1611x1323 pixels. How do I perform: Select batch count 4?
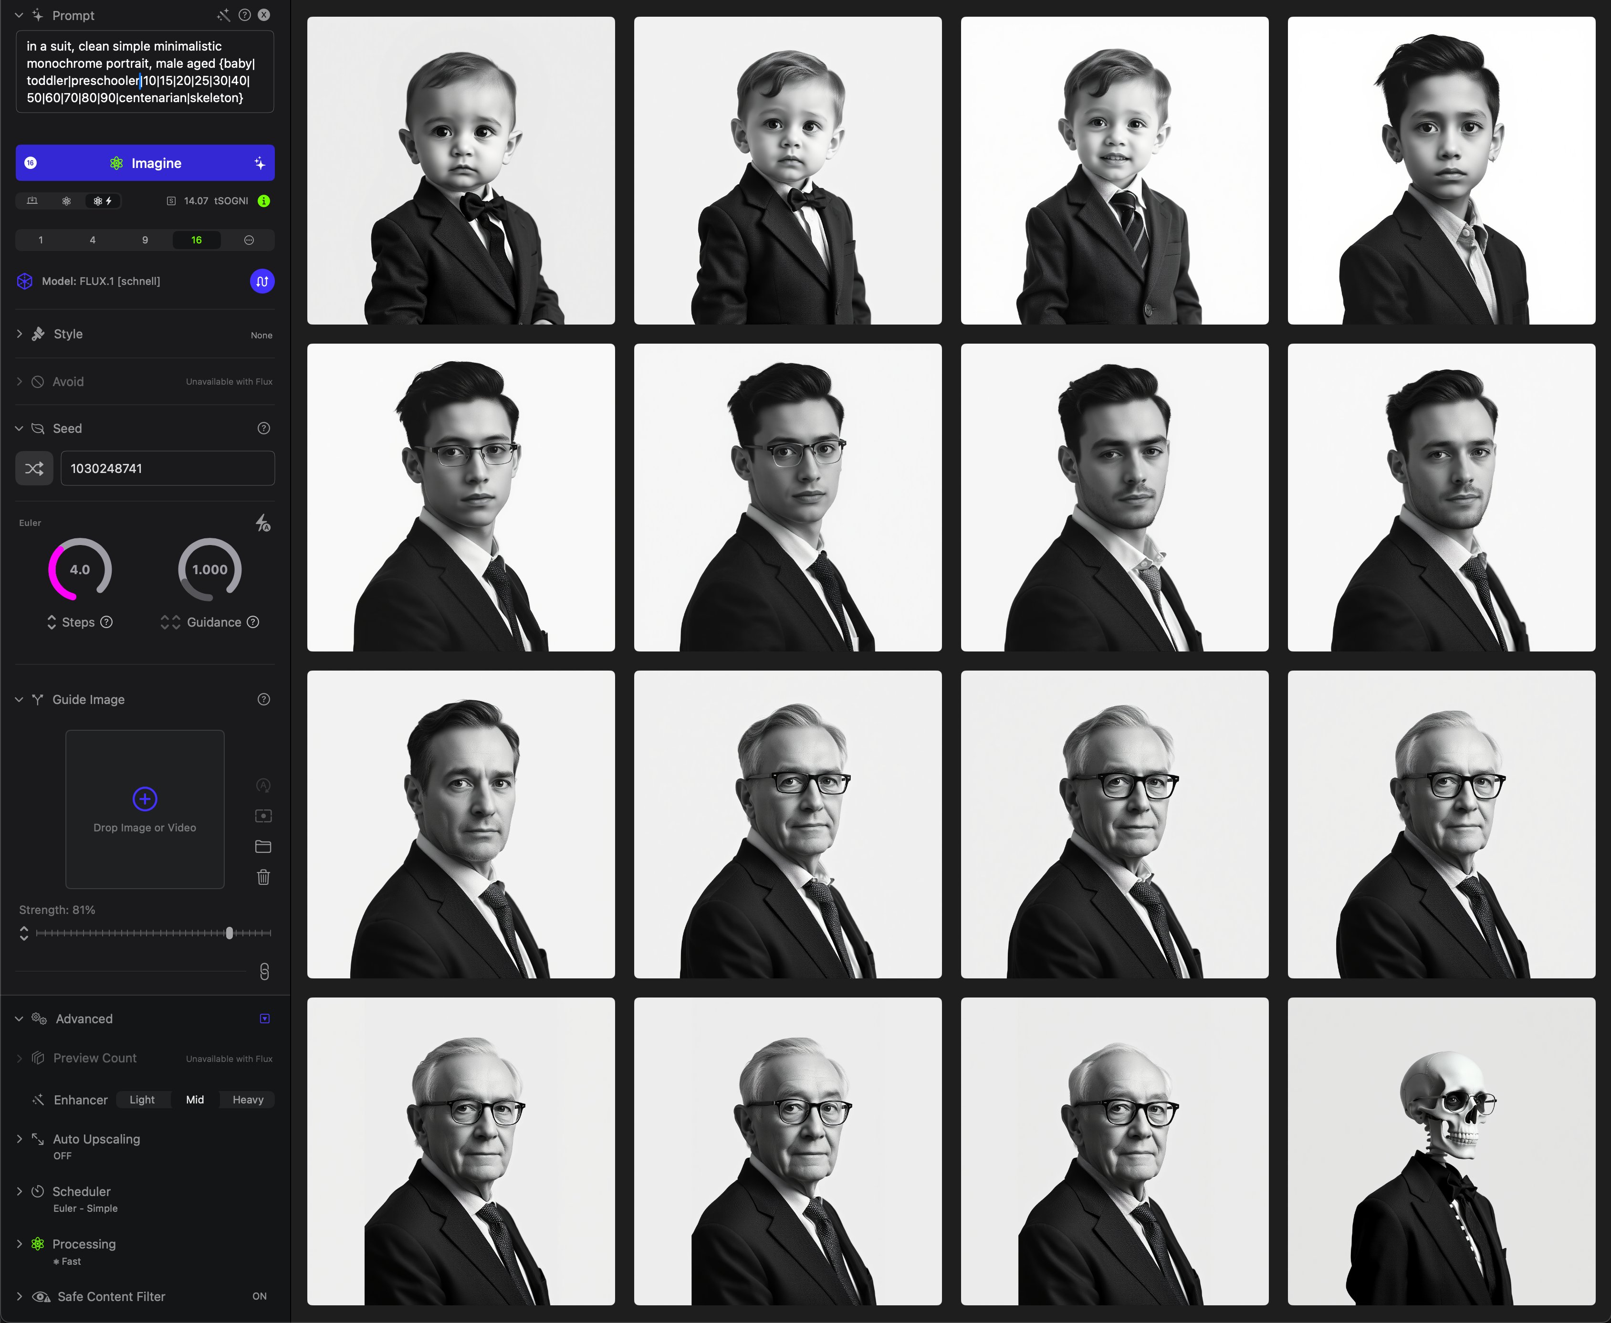pos(93,240)
